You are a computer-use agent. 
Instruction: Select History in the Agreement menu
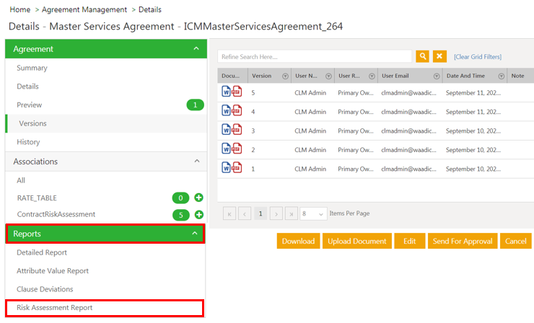click(29, 142)
